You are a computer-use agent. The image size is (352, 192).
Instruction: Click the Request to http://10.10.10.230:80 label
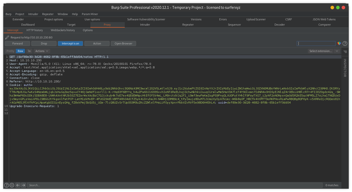[x=32, y=37]
